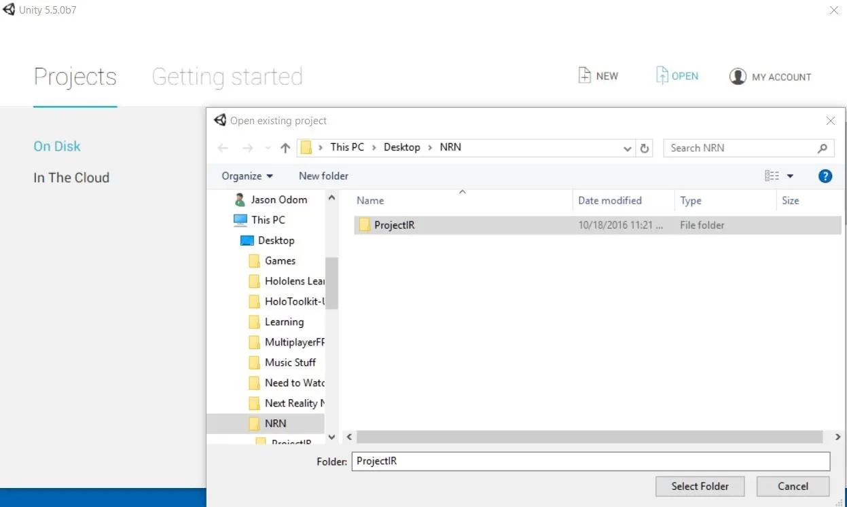
Task: Open view options dropdown arrow
Action: click(790, 176)
